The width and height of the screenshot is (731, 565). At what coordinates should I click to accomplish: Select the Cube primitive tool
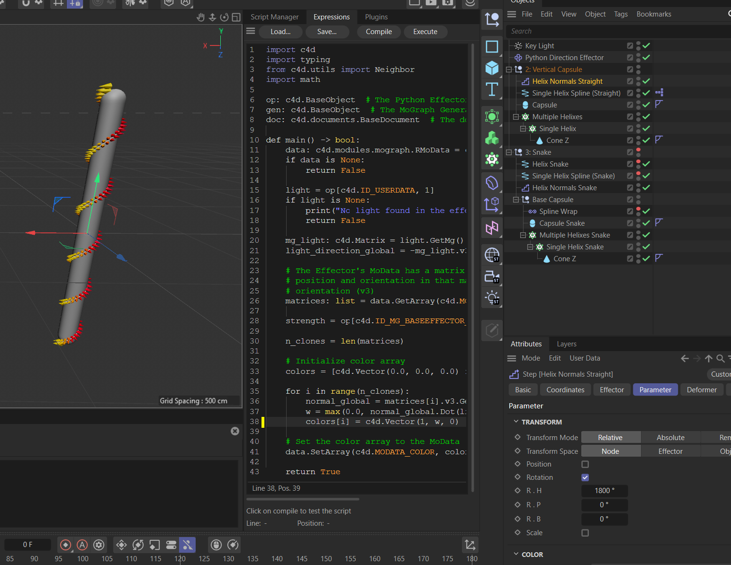click(x=492, y=68)
